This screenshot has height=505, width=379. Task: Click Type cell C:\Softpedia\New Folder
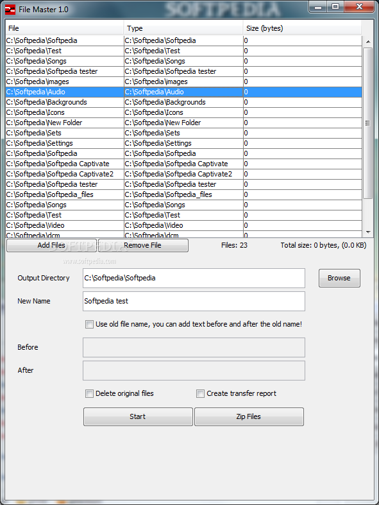(x=183, y=123)
